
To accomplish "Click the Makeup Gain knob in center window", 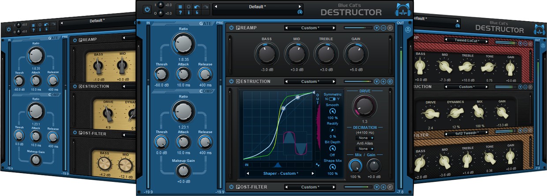I will (x=183, y=171).
